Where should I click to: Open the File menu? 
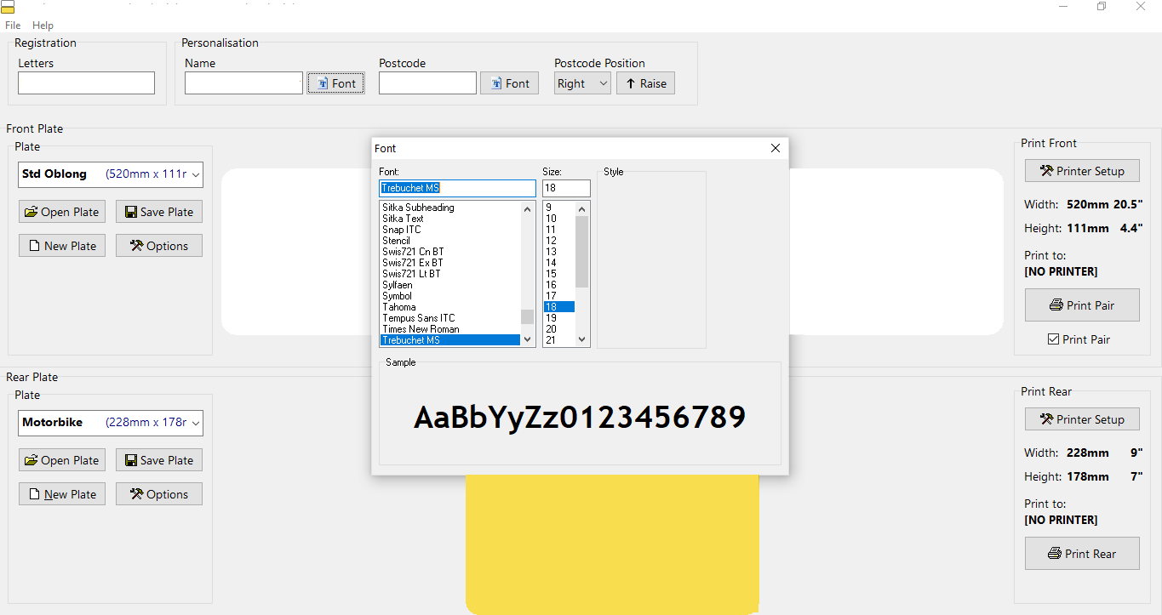[x=13, y=25]
